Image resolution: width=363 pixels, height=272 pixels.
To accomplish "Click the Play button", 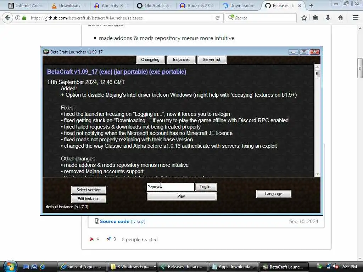I will point(181,196).
